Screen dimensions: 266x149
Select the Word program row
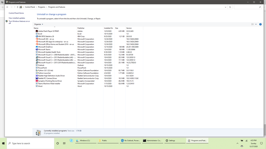tap(88, 86)
